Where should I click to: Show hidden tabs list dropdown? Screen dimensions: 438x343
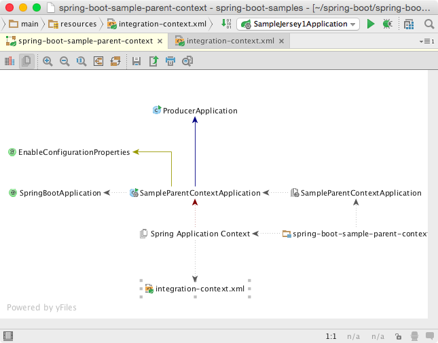tap(427, 41)
